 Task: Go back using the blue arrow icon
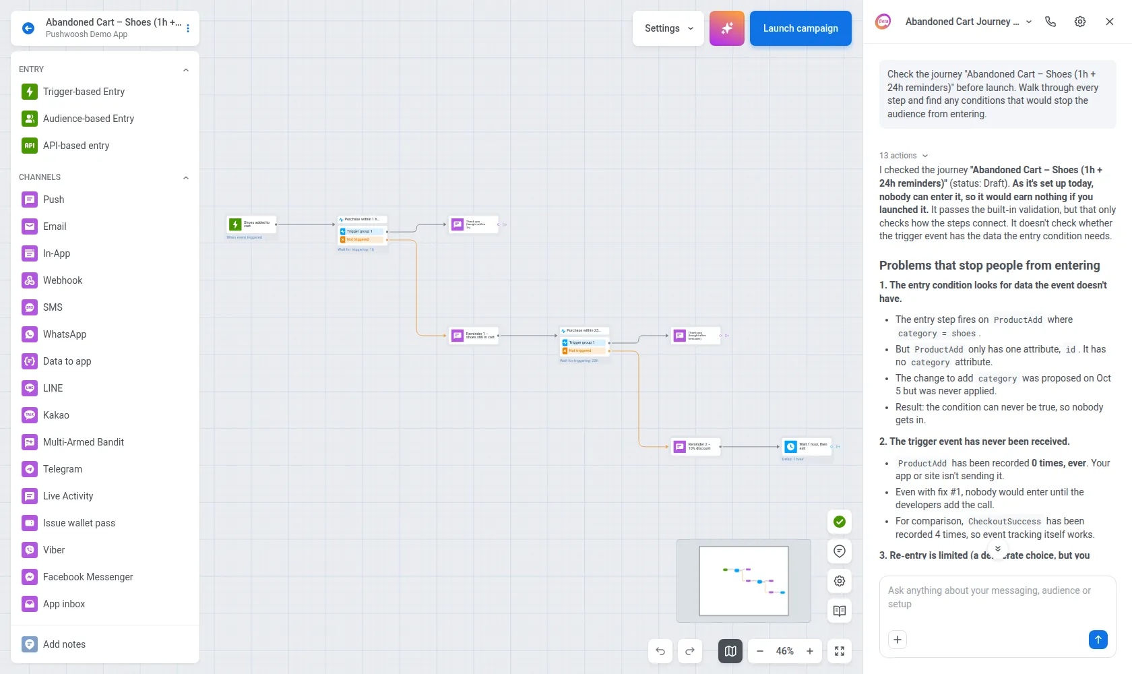[x=28, y=28]
